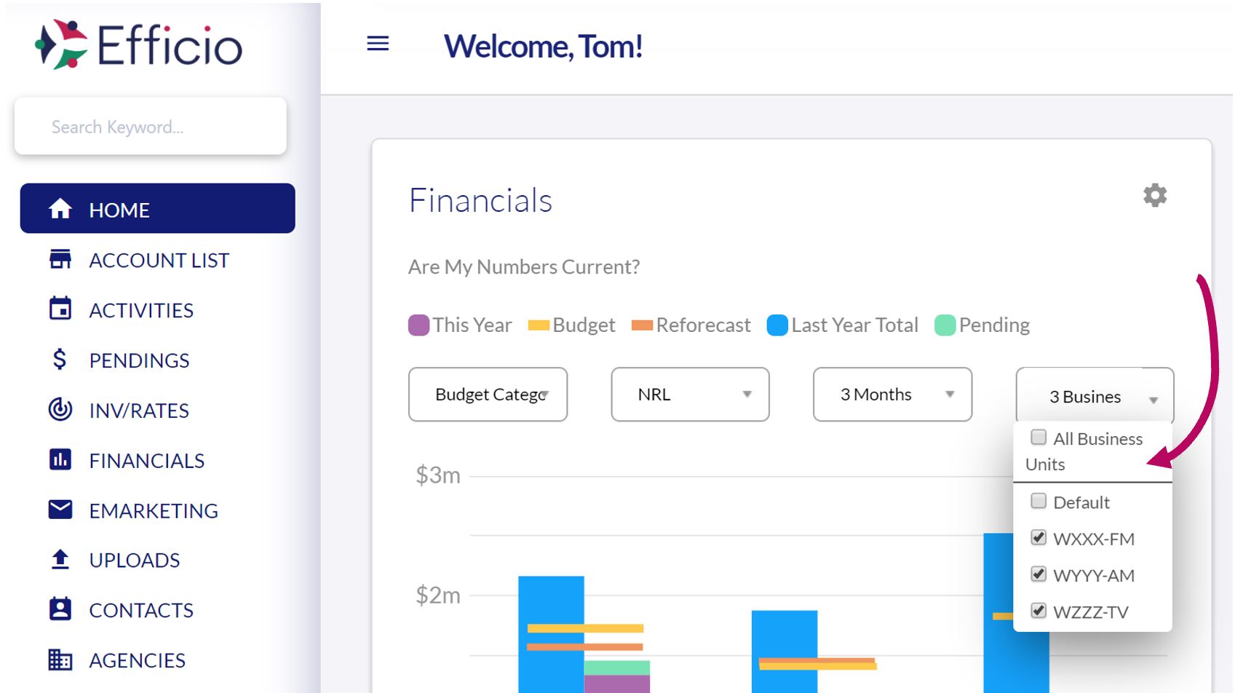The width and height of the screenshot is (1235, 693).
Task: Click the Home house icon
Action: [x=60, y=209]
